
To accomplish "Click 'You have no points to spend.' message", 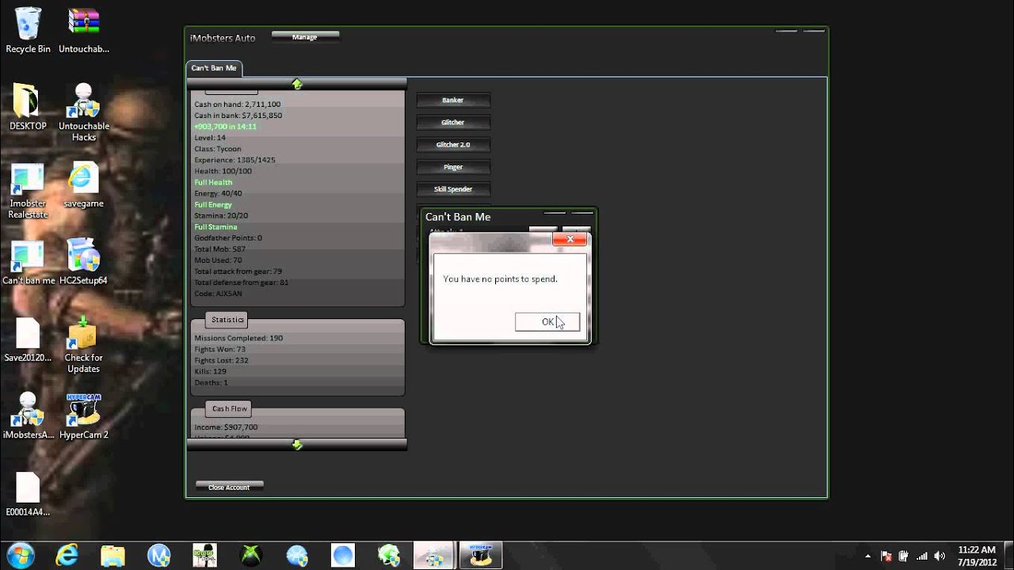I will [500, 279].
